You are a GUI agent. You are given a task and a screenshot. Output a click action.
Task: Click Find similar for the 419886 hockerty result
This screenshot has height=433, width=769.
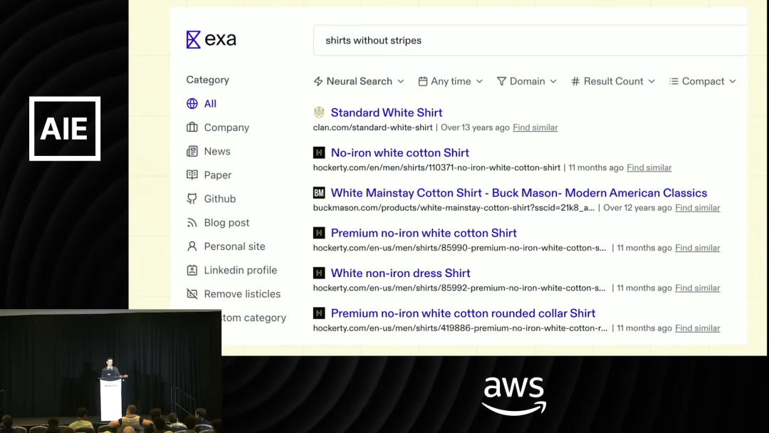pyautogui.click(x=697, y=328)
